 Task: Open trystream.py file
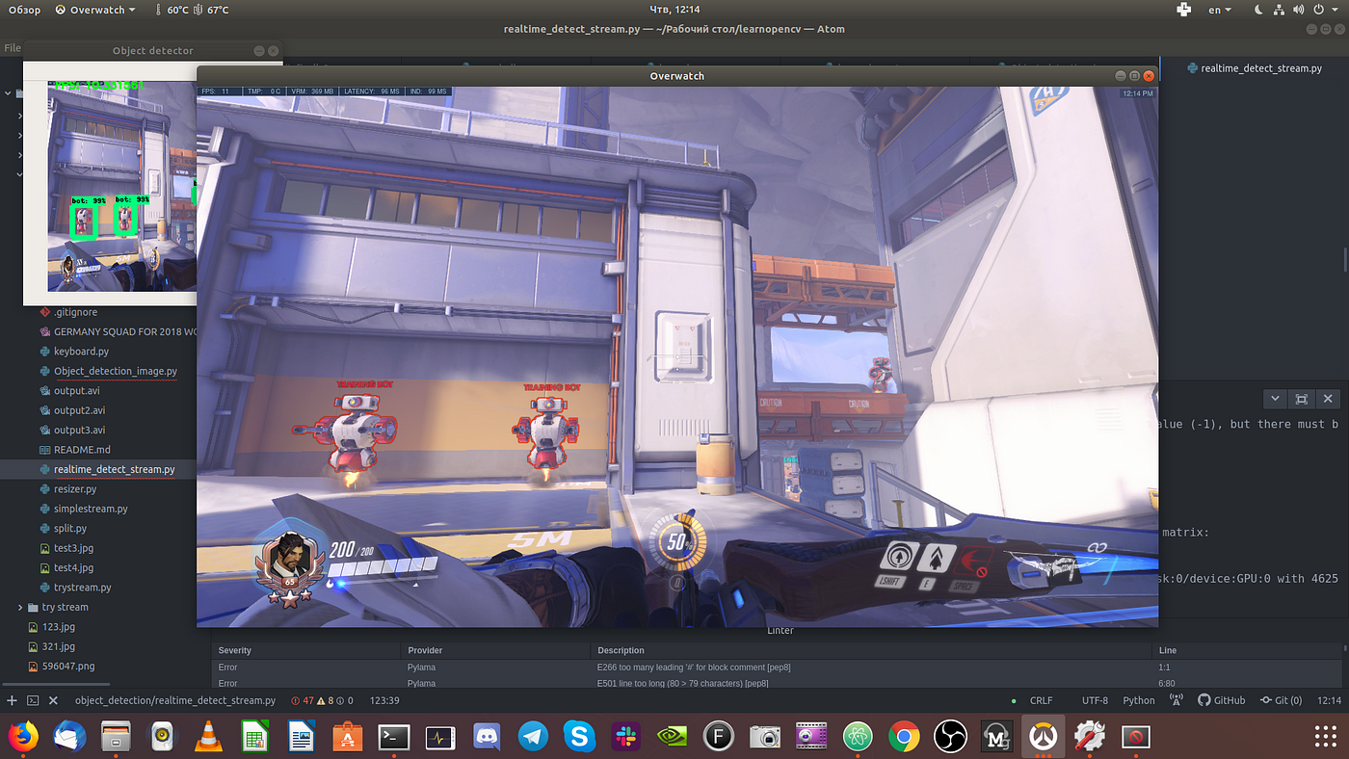83,588
